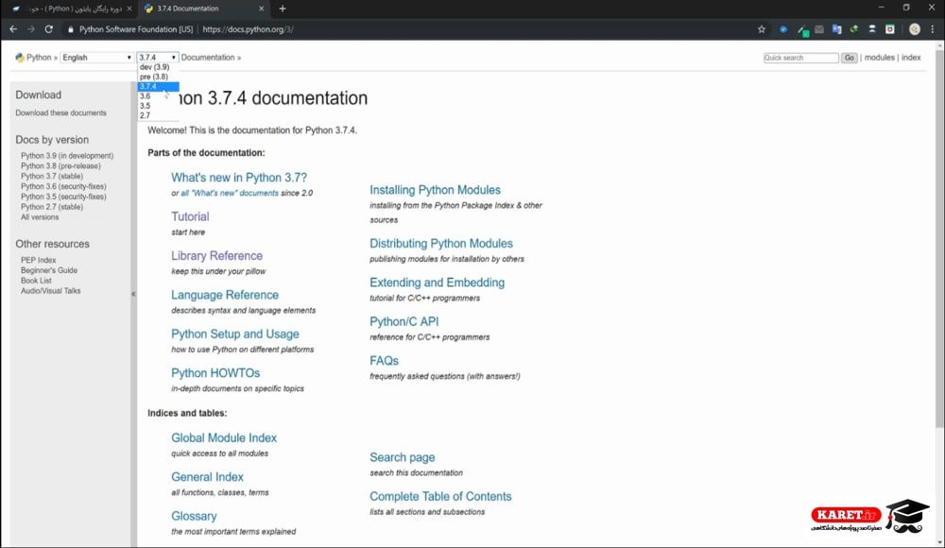
Task: Reload the Python docs page
Action: [x=49, y=29]
